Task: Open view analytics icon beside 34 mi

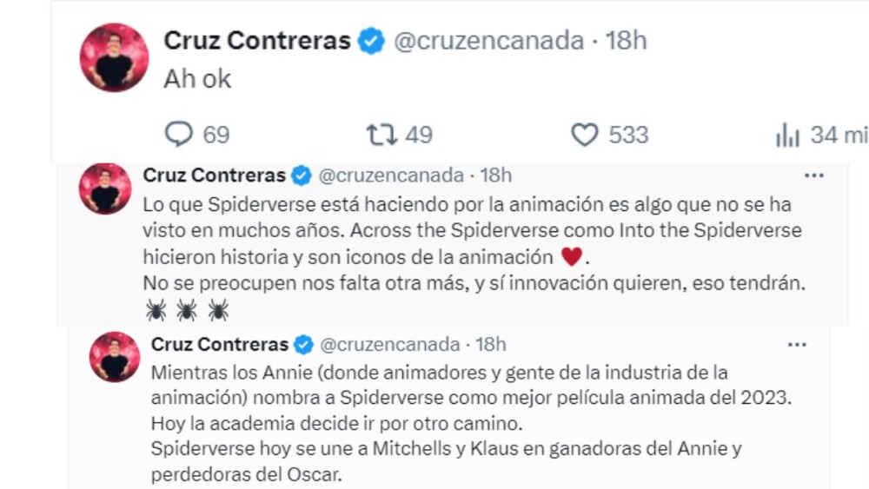Action: coord(787,135)
